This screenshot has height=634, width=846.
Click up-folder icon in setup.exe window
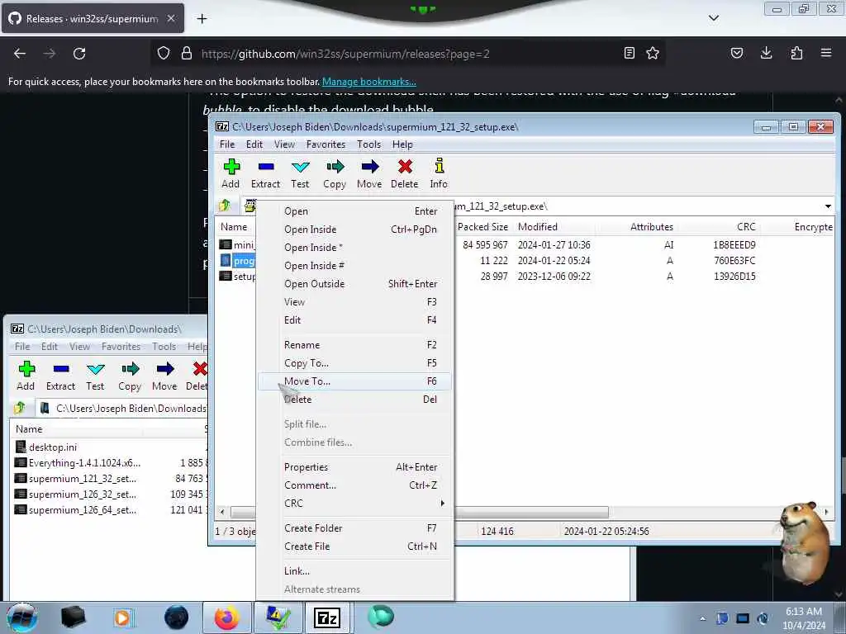coord(225,206)
